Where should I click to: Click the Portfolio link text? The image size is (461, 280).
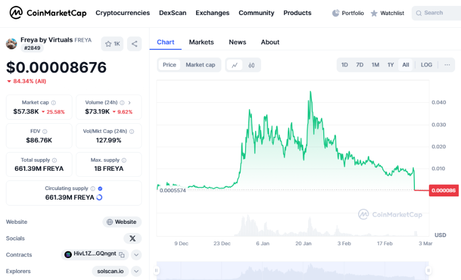pyautogui.click(x=353, y=13)
